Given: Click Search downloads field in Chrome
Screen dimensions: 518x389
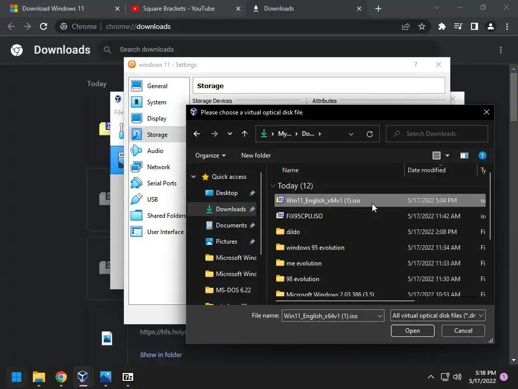Looking at the screenshot, I should click(x=269, y=50).
